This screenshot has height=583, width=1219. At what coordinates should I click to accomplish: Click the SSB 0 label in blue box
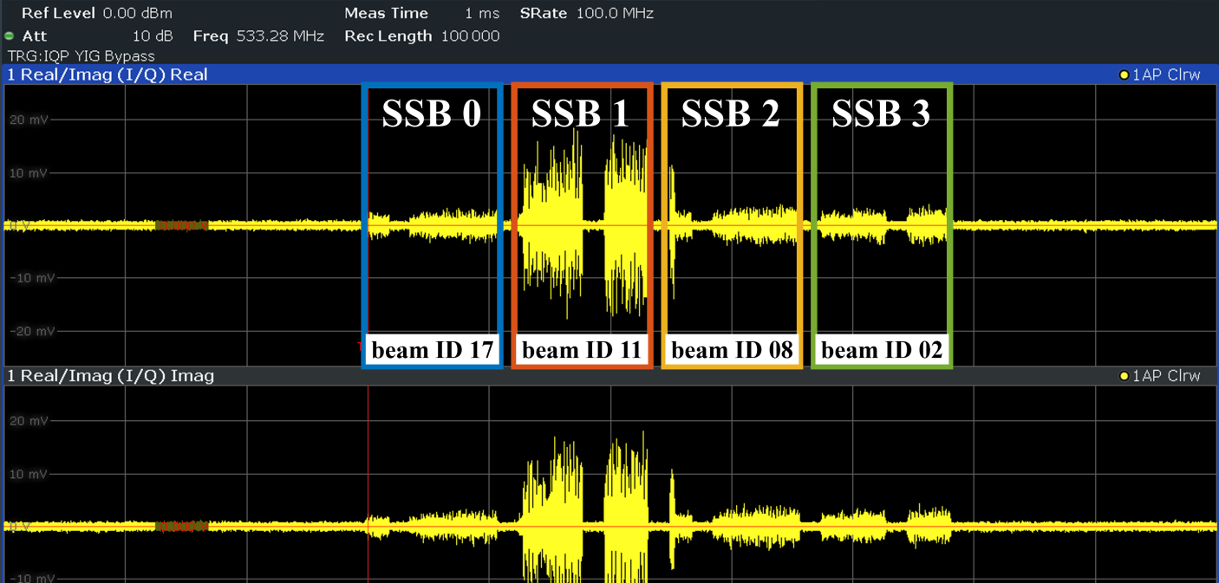(432, 113)
